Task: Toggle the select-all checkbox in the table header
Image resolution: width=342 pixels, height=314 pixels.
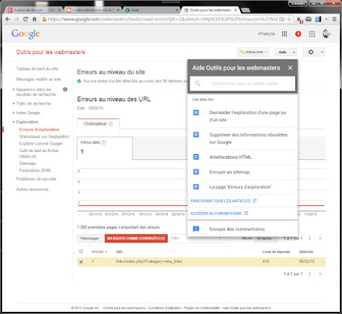Action: (x=81, y=251)
